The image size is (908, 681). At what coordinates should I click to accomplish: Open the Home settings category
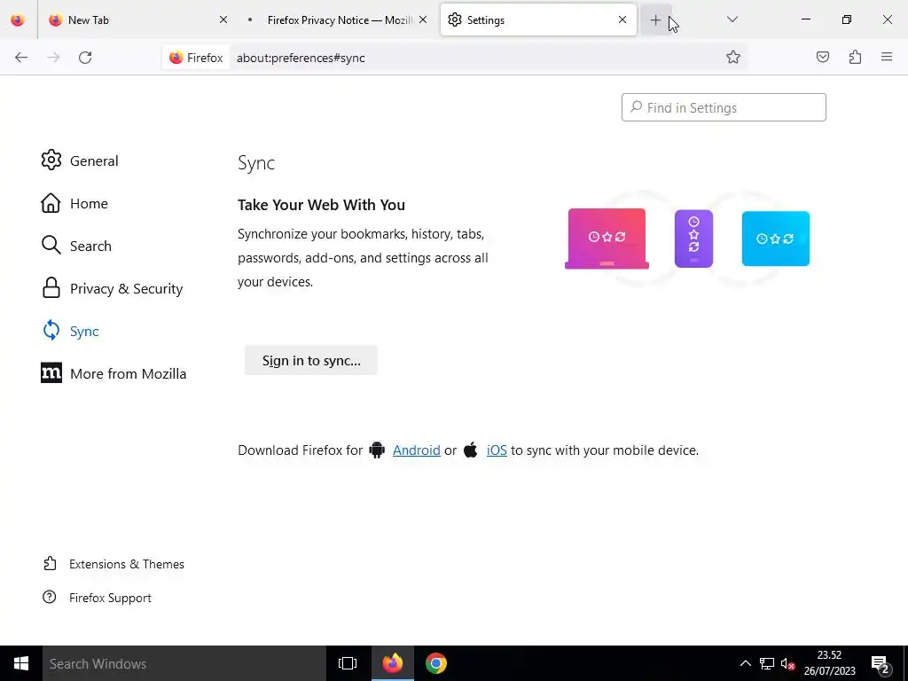[x=74, y=203]
